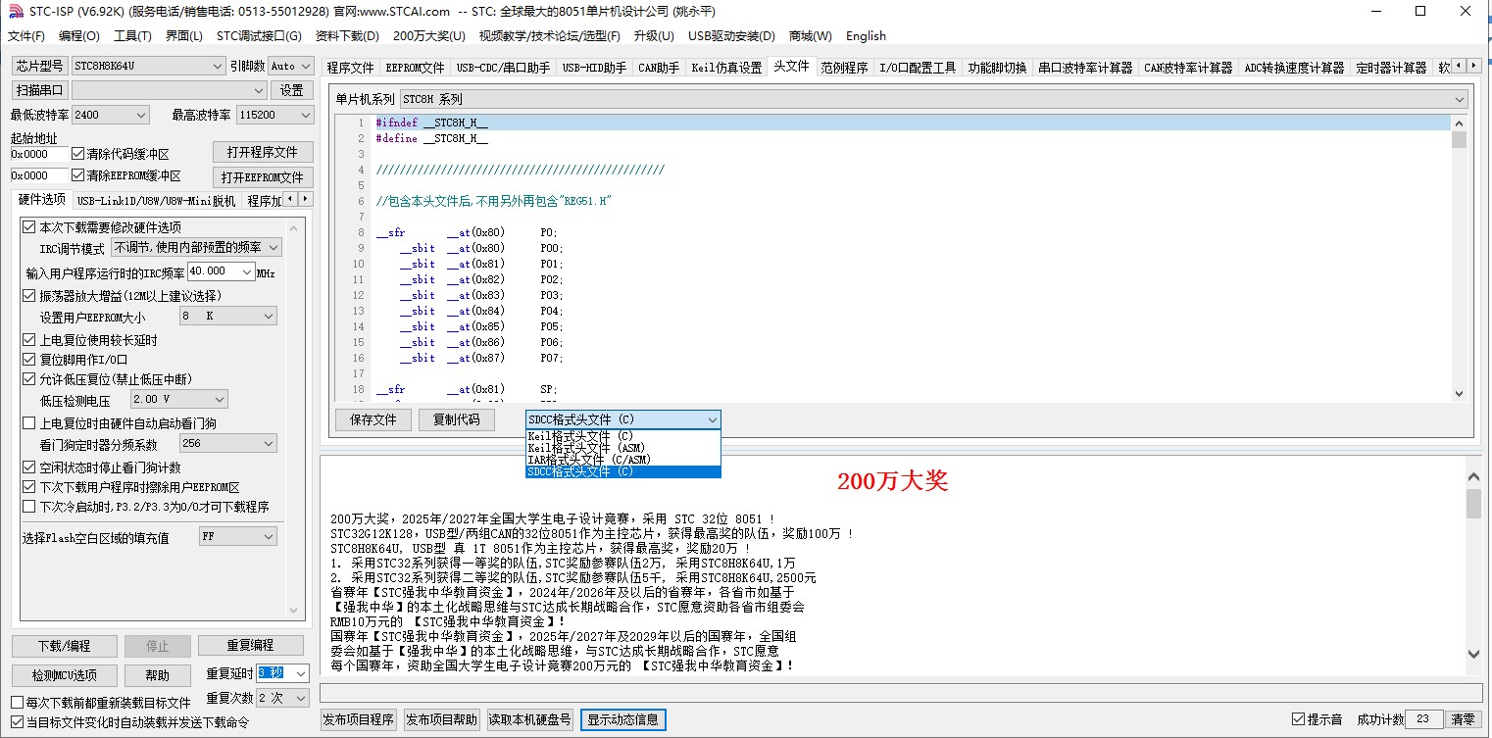
Task: Open 工具(T) menu
Action: coord(132,36)
